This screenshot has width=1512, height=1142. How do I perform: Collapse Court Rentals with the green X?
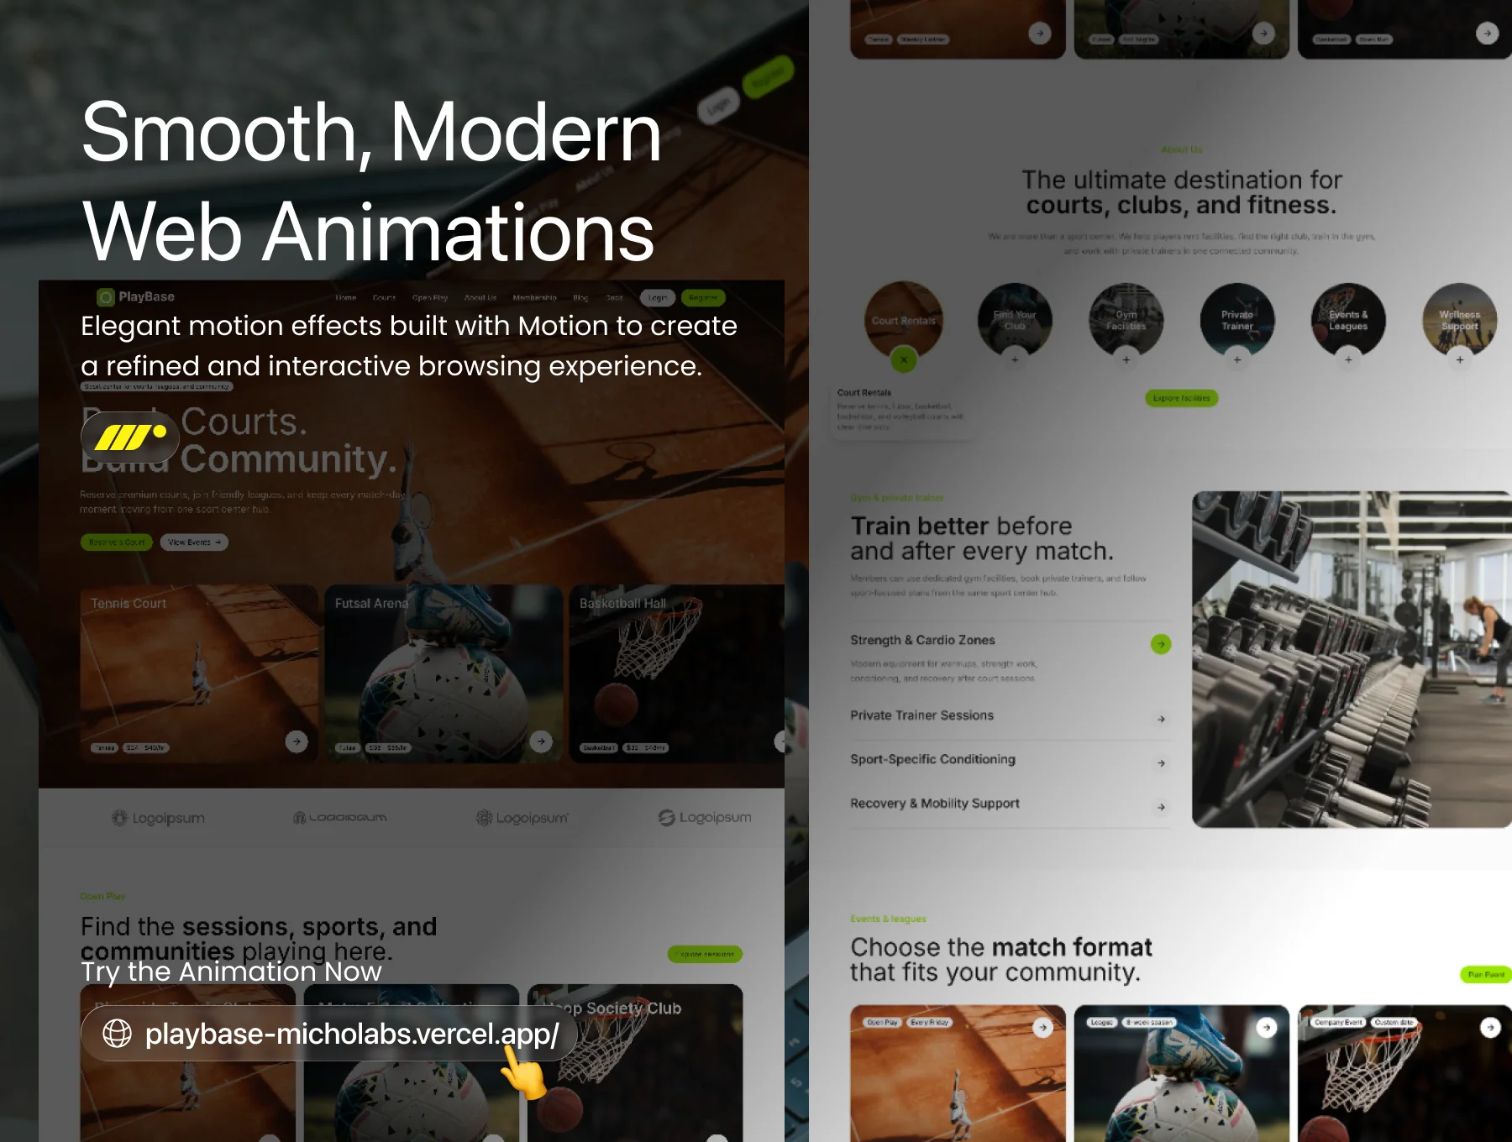point(904,359)
